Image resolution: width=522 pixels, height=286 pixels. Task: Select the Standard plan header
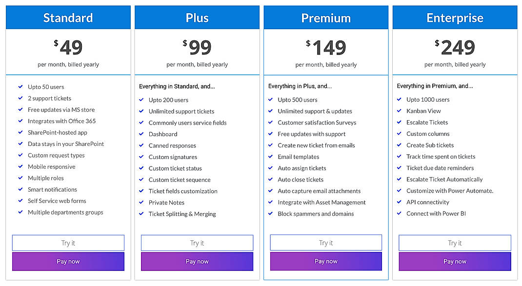click(x=68, y=17)
